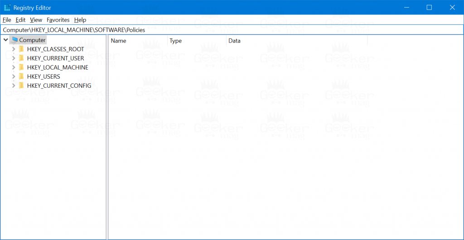Screen dimensions: 464x240
Task: Click the HKEY_CURRENT_USER folder icon
Action: (x=21, y=58)
